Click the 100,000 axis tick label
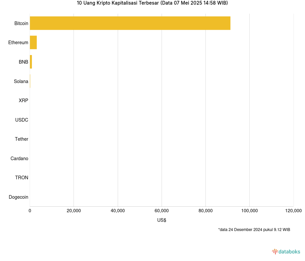Screen dimensions: 305x261 click(x=249, y=211)
